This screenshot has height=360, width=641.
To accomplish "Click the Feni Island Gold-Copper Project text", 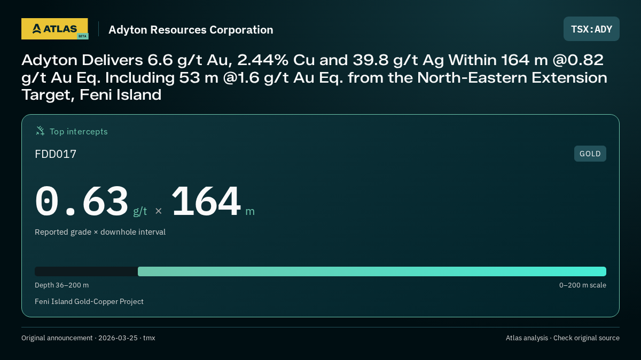I will [x=89, y=301].
